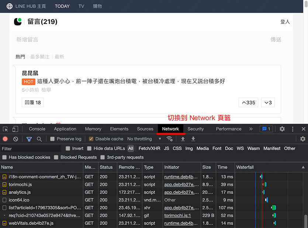Sort by the Time column header
Image resolution: width=308 pixels, height=228 pixels.
pos(225,167)
